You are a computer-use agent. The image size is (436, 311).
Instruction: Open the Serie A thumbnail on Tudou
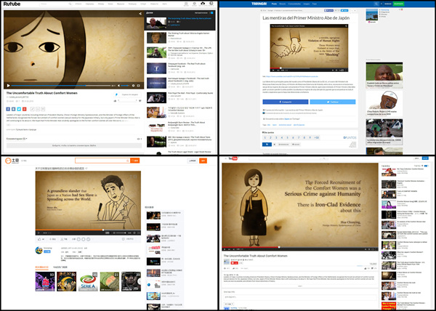[88, 281]
